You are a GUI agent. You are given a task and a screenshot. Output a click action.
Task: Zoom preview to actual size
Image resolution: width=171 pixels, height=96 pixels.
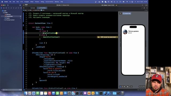click(142, 87)
